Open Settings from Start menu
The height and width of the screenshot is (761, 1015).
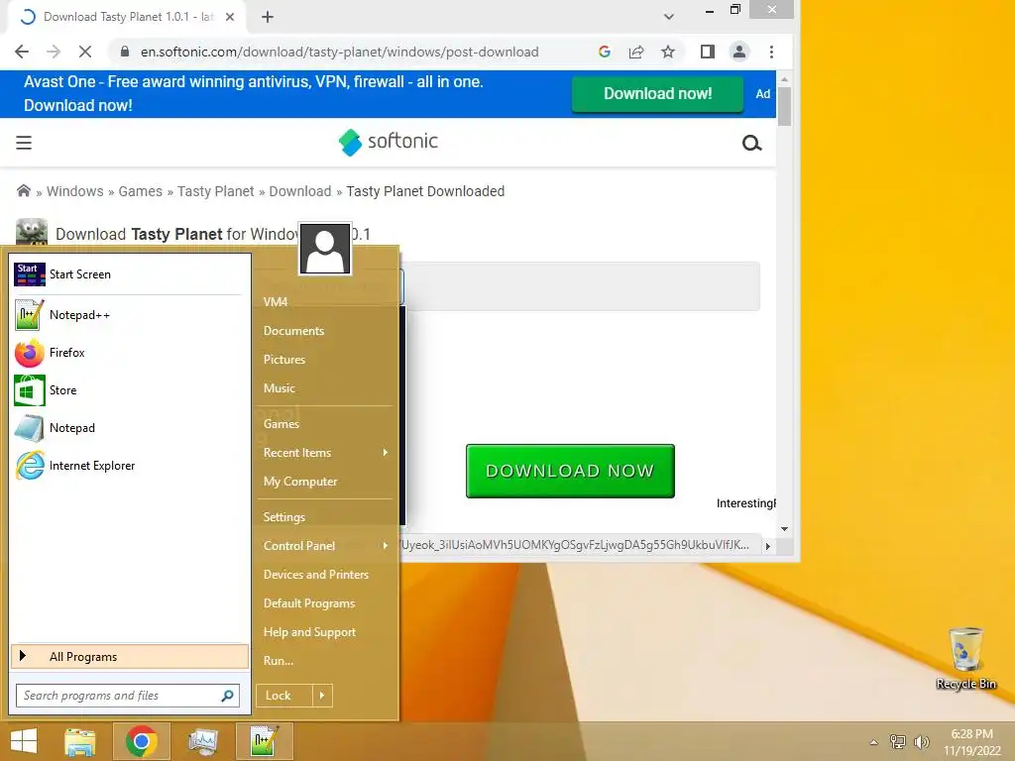point(284,517)
